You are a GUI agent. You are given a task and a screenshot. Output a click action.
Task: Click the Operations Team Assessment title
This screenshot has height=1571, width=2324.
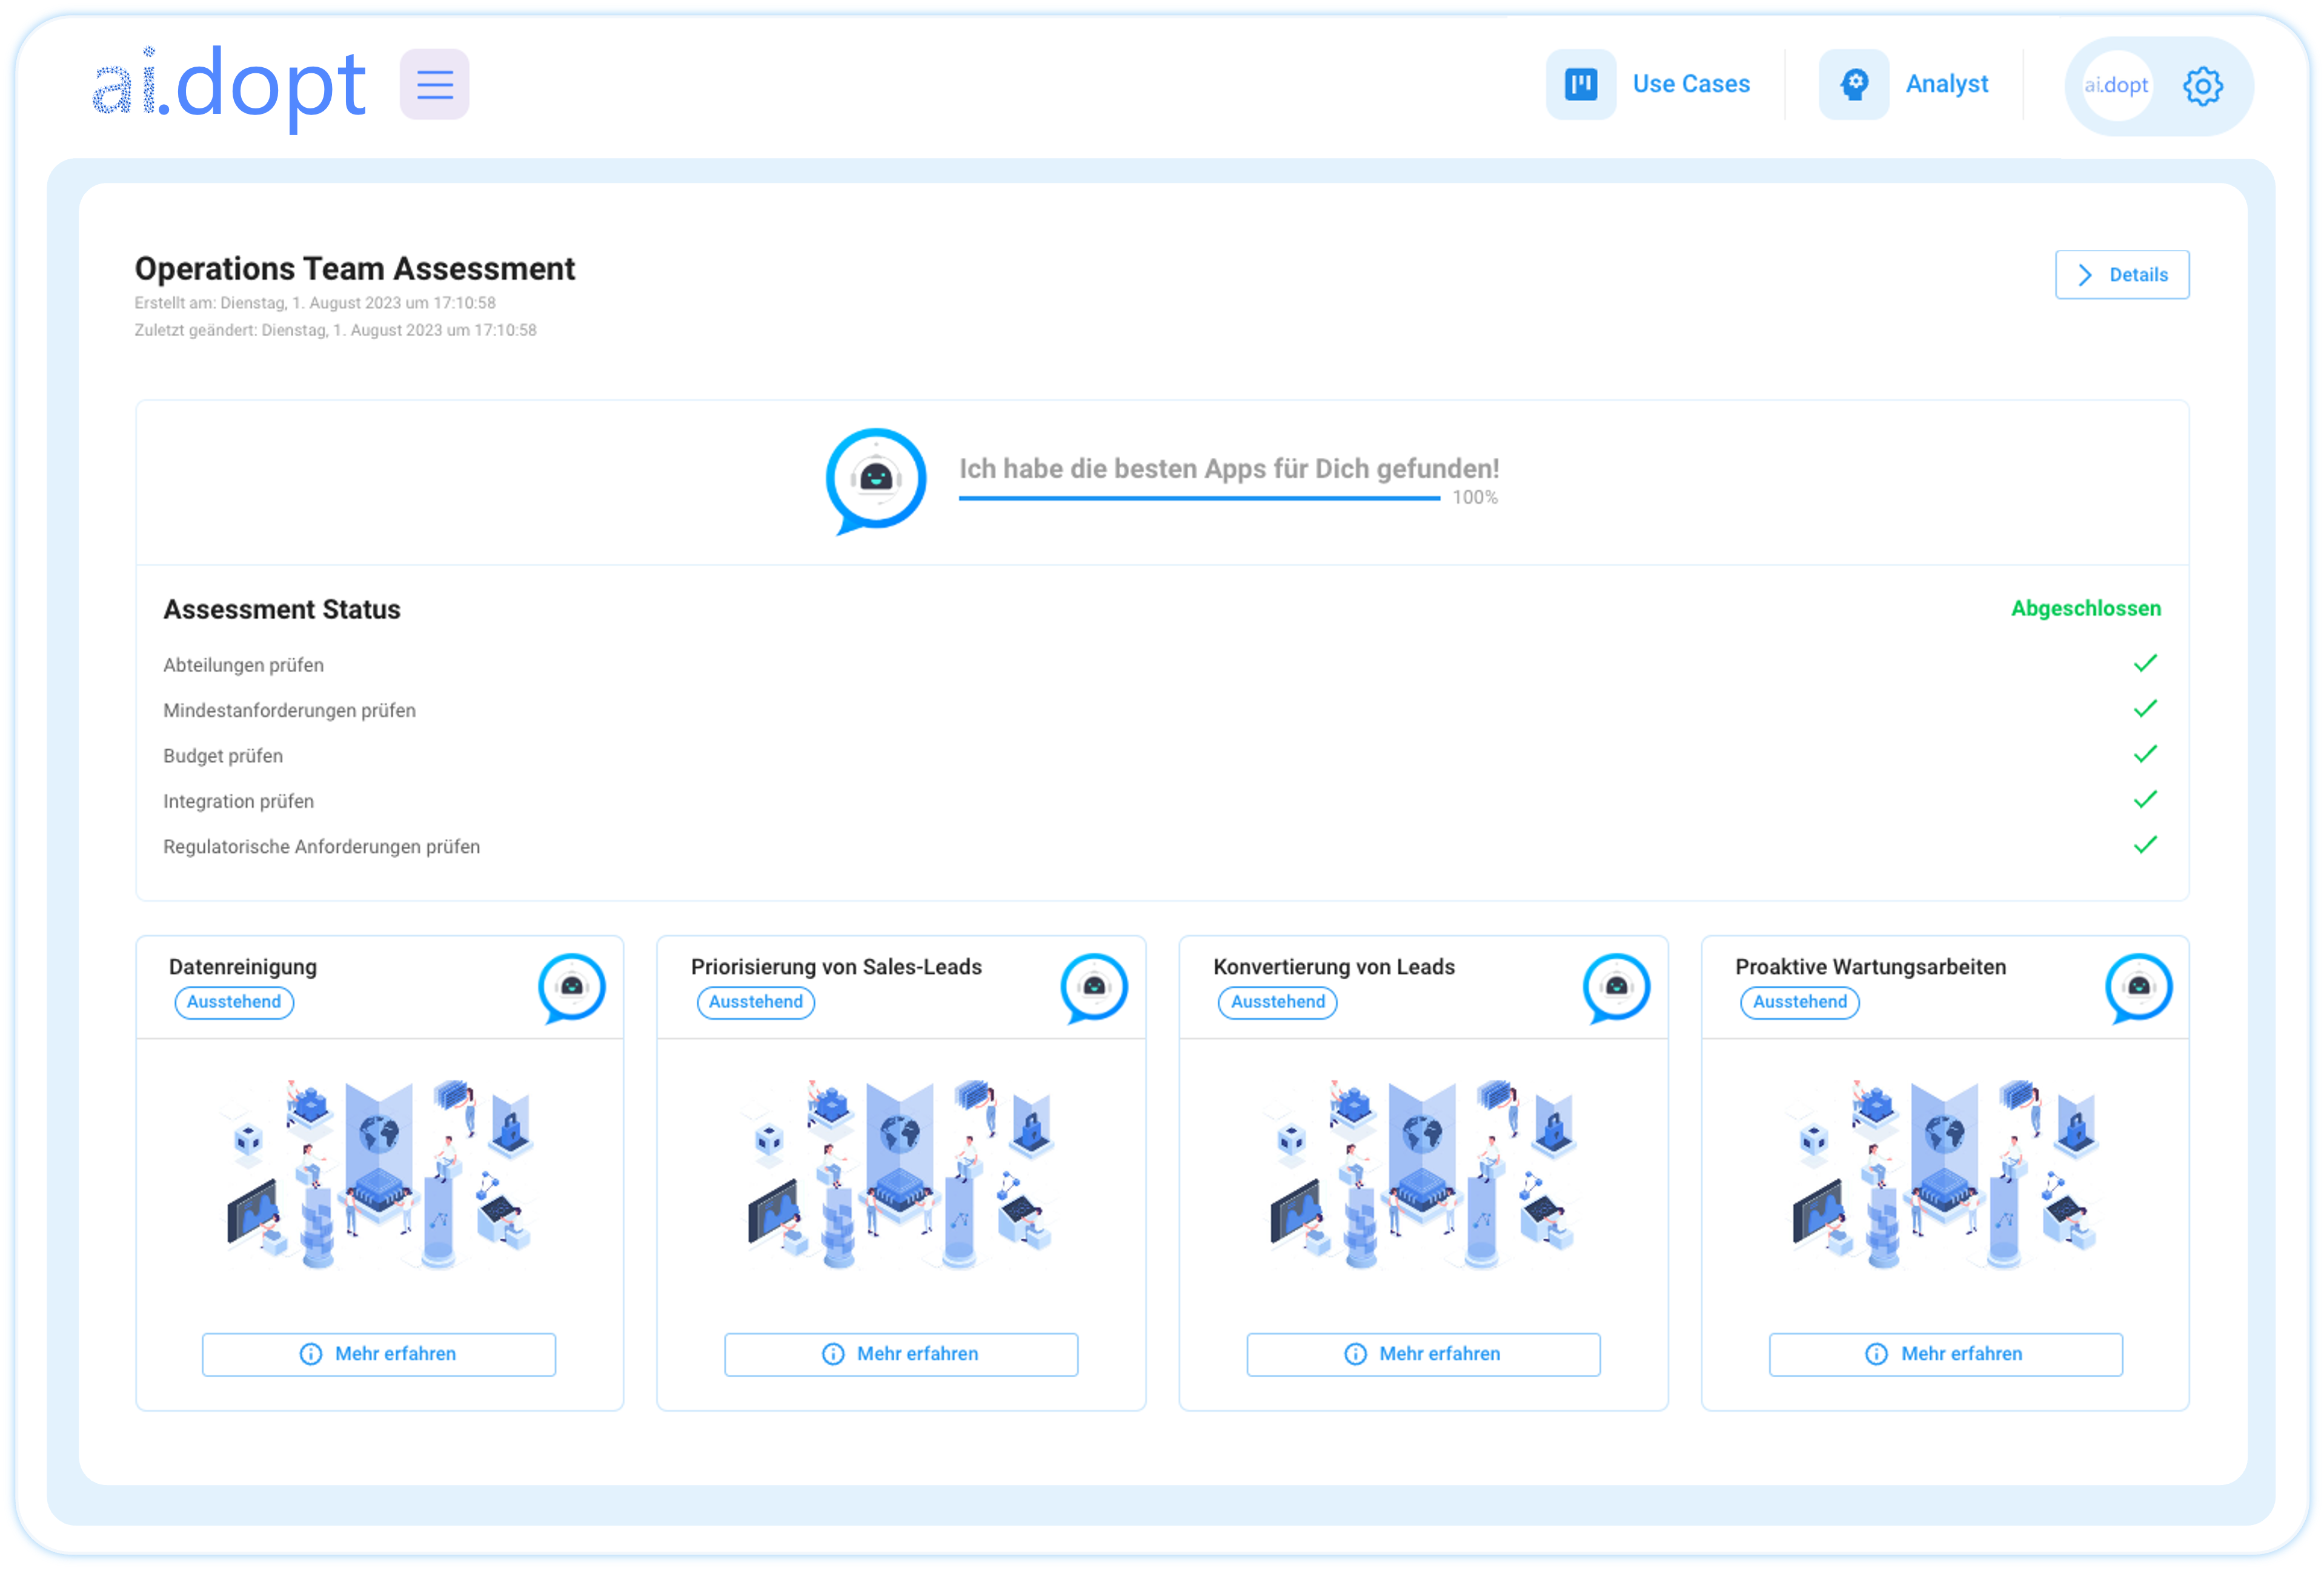pyautogui.click(x=355, y=269)
